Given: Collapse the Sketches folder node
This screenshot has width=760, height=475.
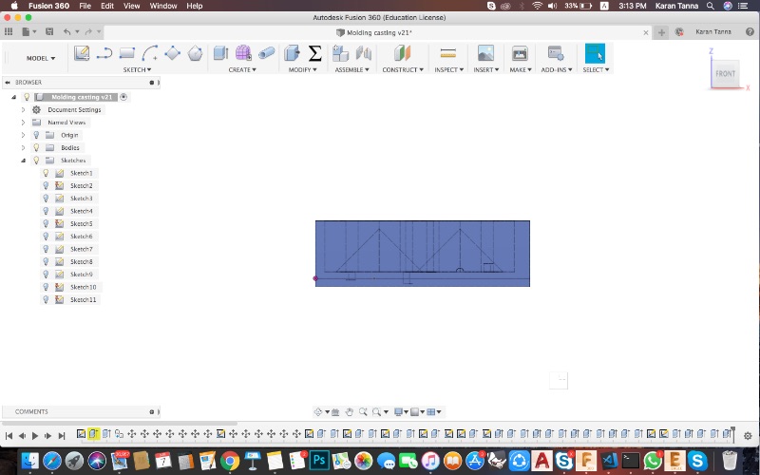Looking at the screenshot, I should (23, 160).
